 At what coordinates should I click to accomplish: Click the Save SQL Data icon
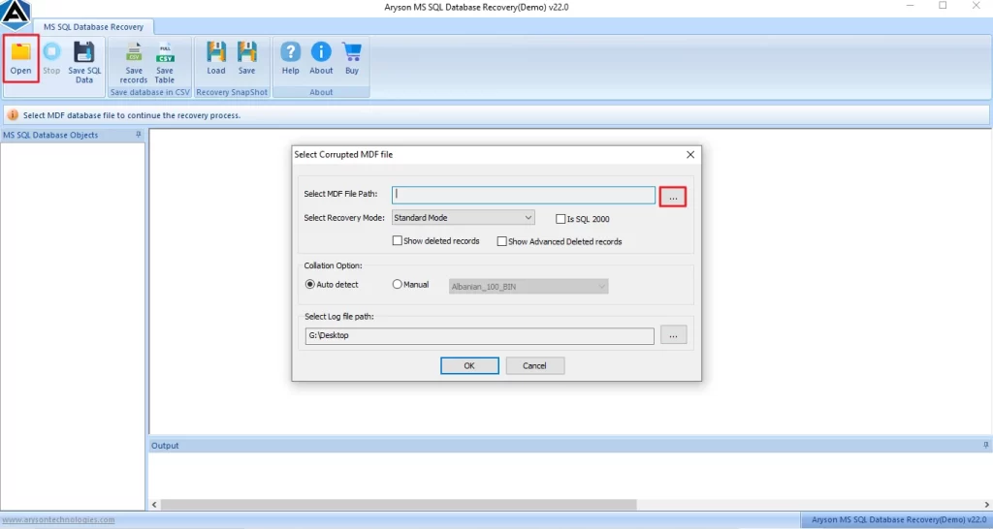click(84, 62)
